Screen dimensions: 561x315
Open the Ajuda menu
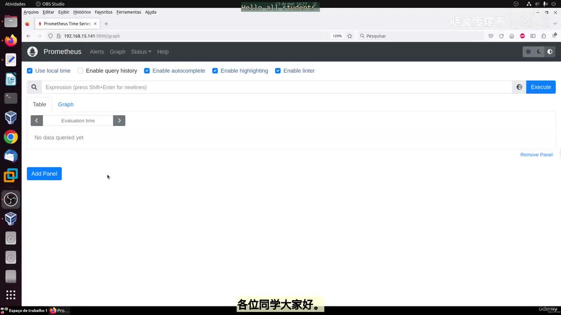[151, 12]
